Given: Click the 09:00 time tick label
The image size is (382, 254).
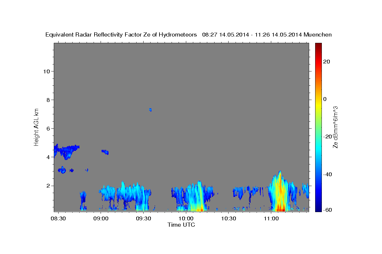Looking at the screenshot, I should [x=101, y=219].
